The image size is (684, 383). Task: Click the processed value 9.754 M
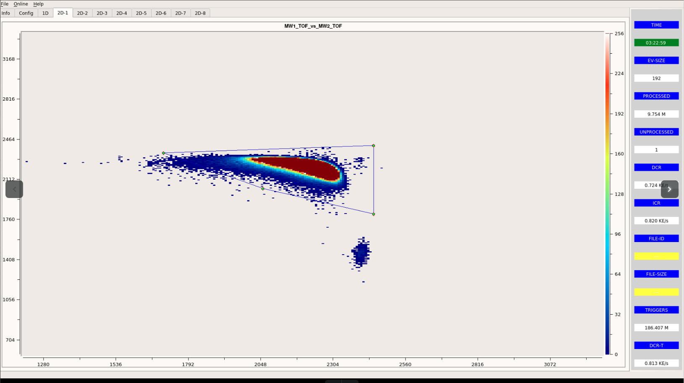(656, 114)
